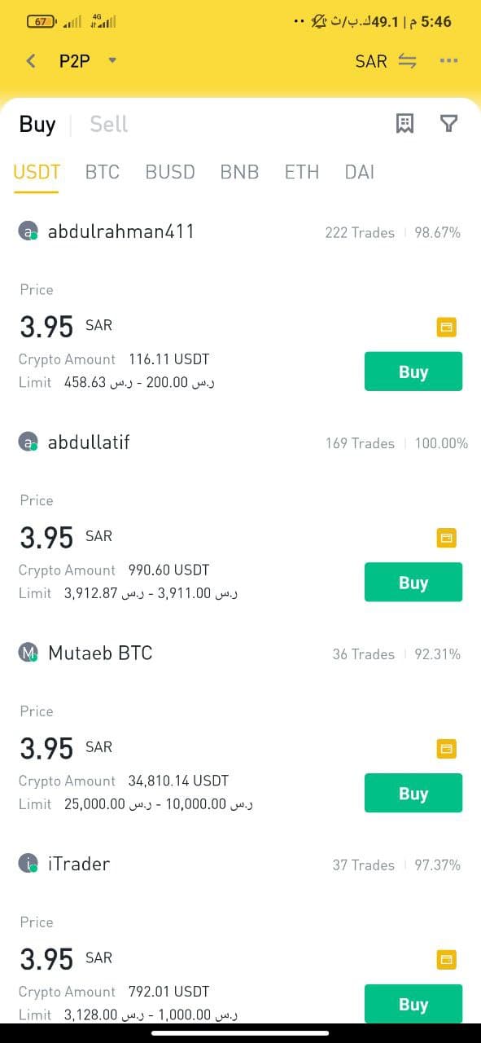
Task: Open the SAR currency selector
Action: tap(371, 61)
